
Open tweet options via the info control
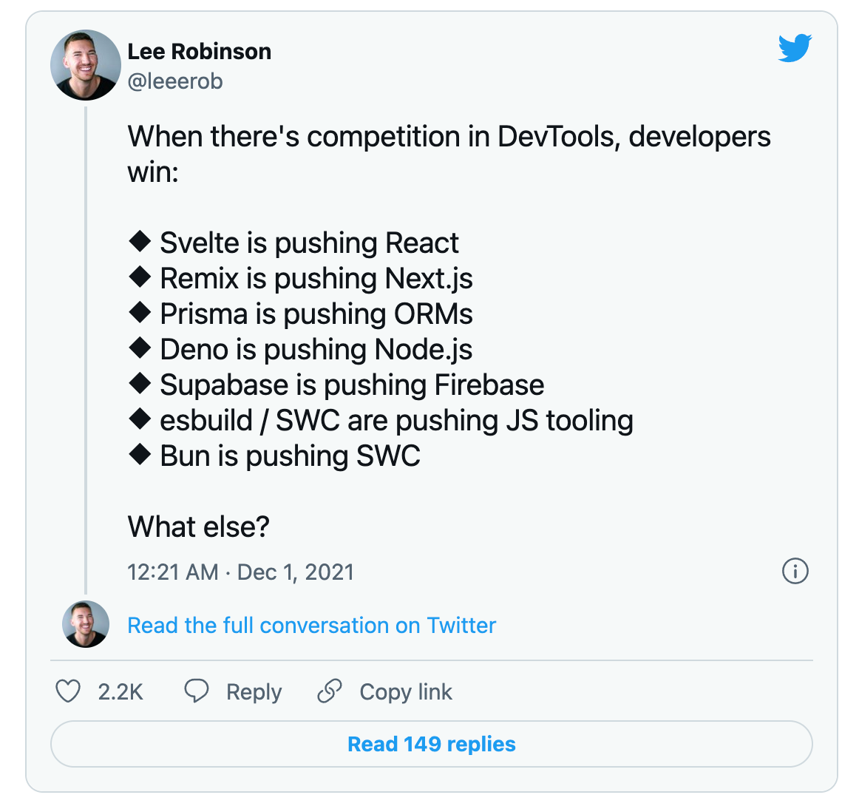pyautogui.click(x=795, y=571)
